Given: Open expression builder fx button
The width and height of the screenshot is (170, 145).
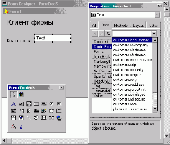Looking at the screenshot, I should (108, 34).
